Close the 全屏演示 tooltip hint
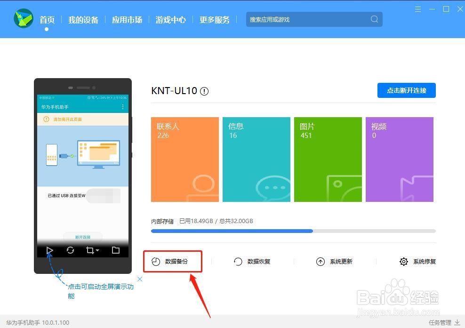Viewport: 465px width, 328px height. pos(140,279)
